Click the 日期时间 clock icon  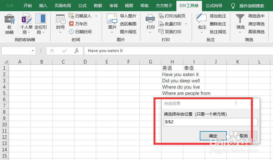click(x=71, y=32)
